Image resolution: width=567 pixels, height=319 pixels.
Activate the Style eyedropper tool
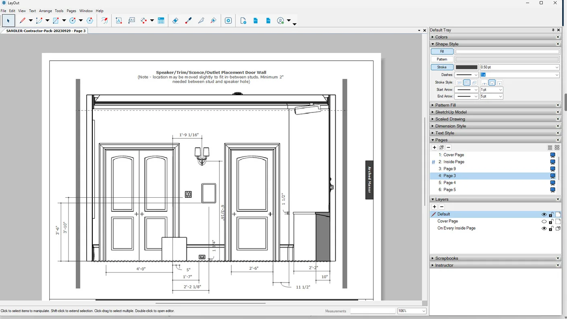tap(188, 20)
